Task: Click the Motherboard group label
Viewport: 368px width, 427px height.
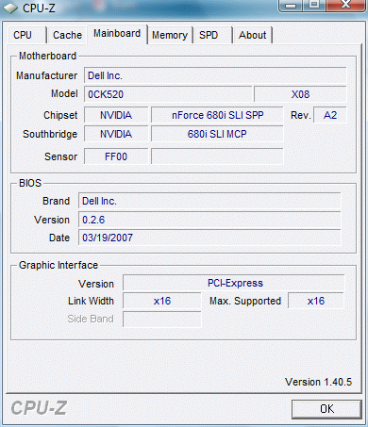Action: click(47, 56)
